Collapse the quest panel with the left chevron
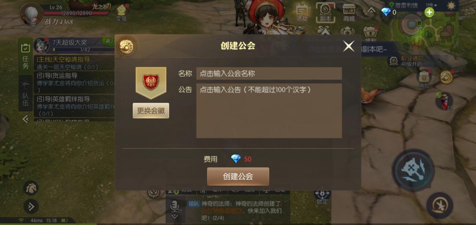 click(25, 119)
